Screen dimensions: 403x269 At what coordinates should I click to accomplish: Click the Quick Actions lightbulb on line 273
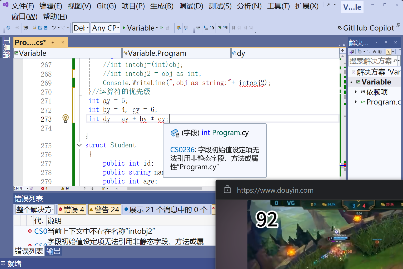pos(65,119)
